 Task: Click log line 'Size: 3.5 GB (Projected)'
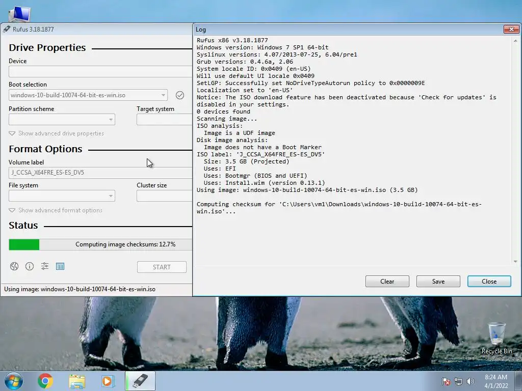pyautogui.click(x=247, y=161)
